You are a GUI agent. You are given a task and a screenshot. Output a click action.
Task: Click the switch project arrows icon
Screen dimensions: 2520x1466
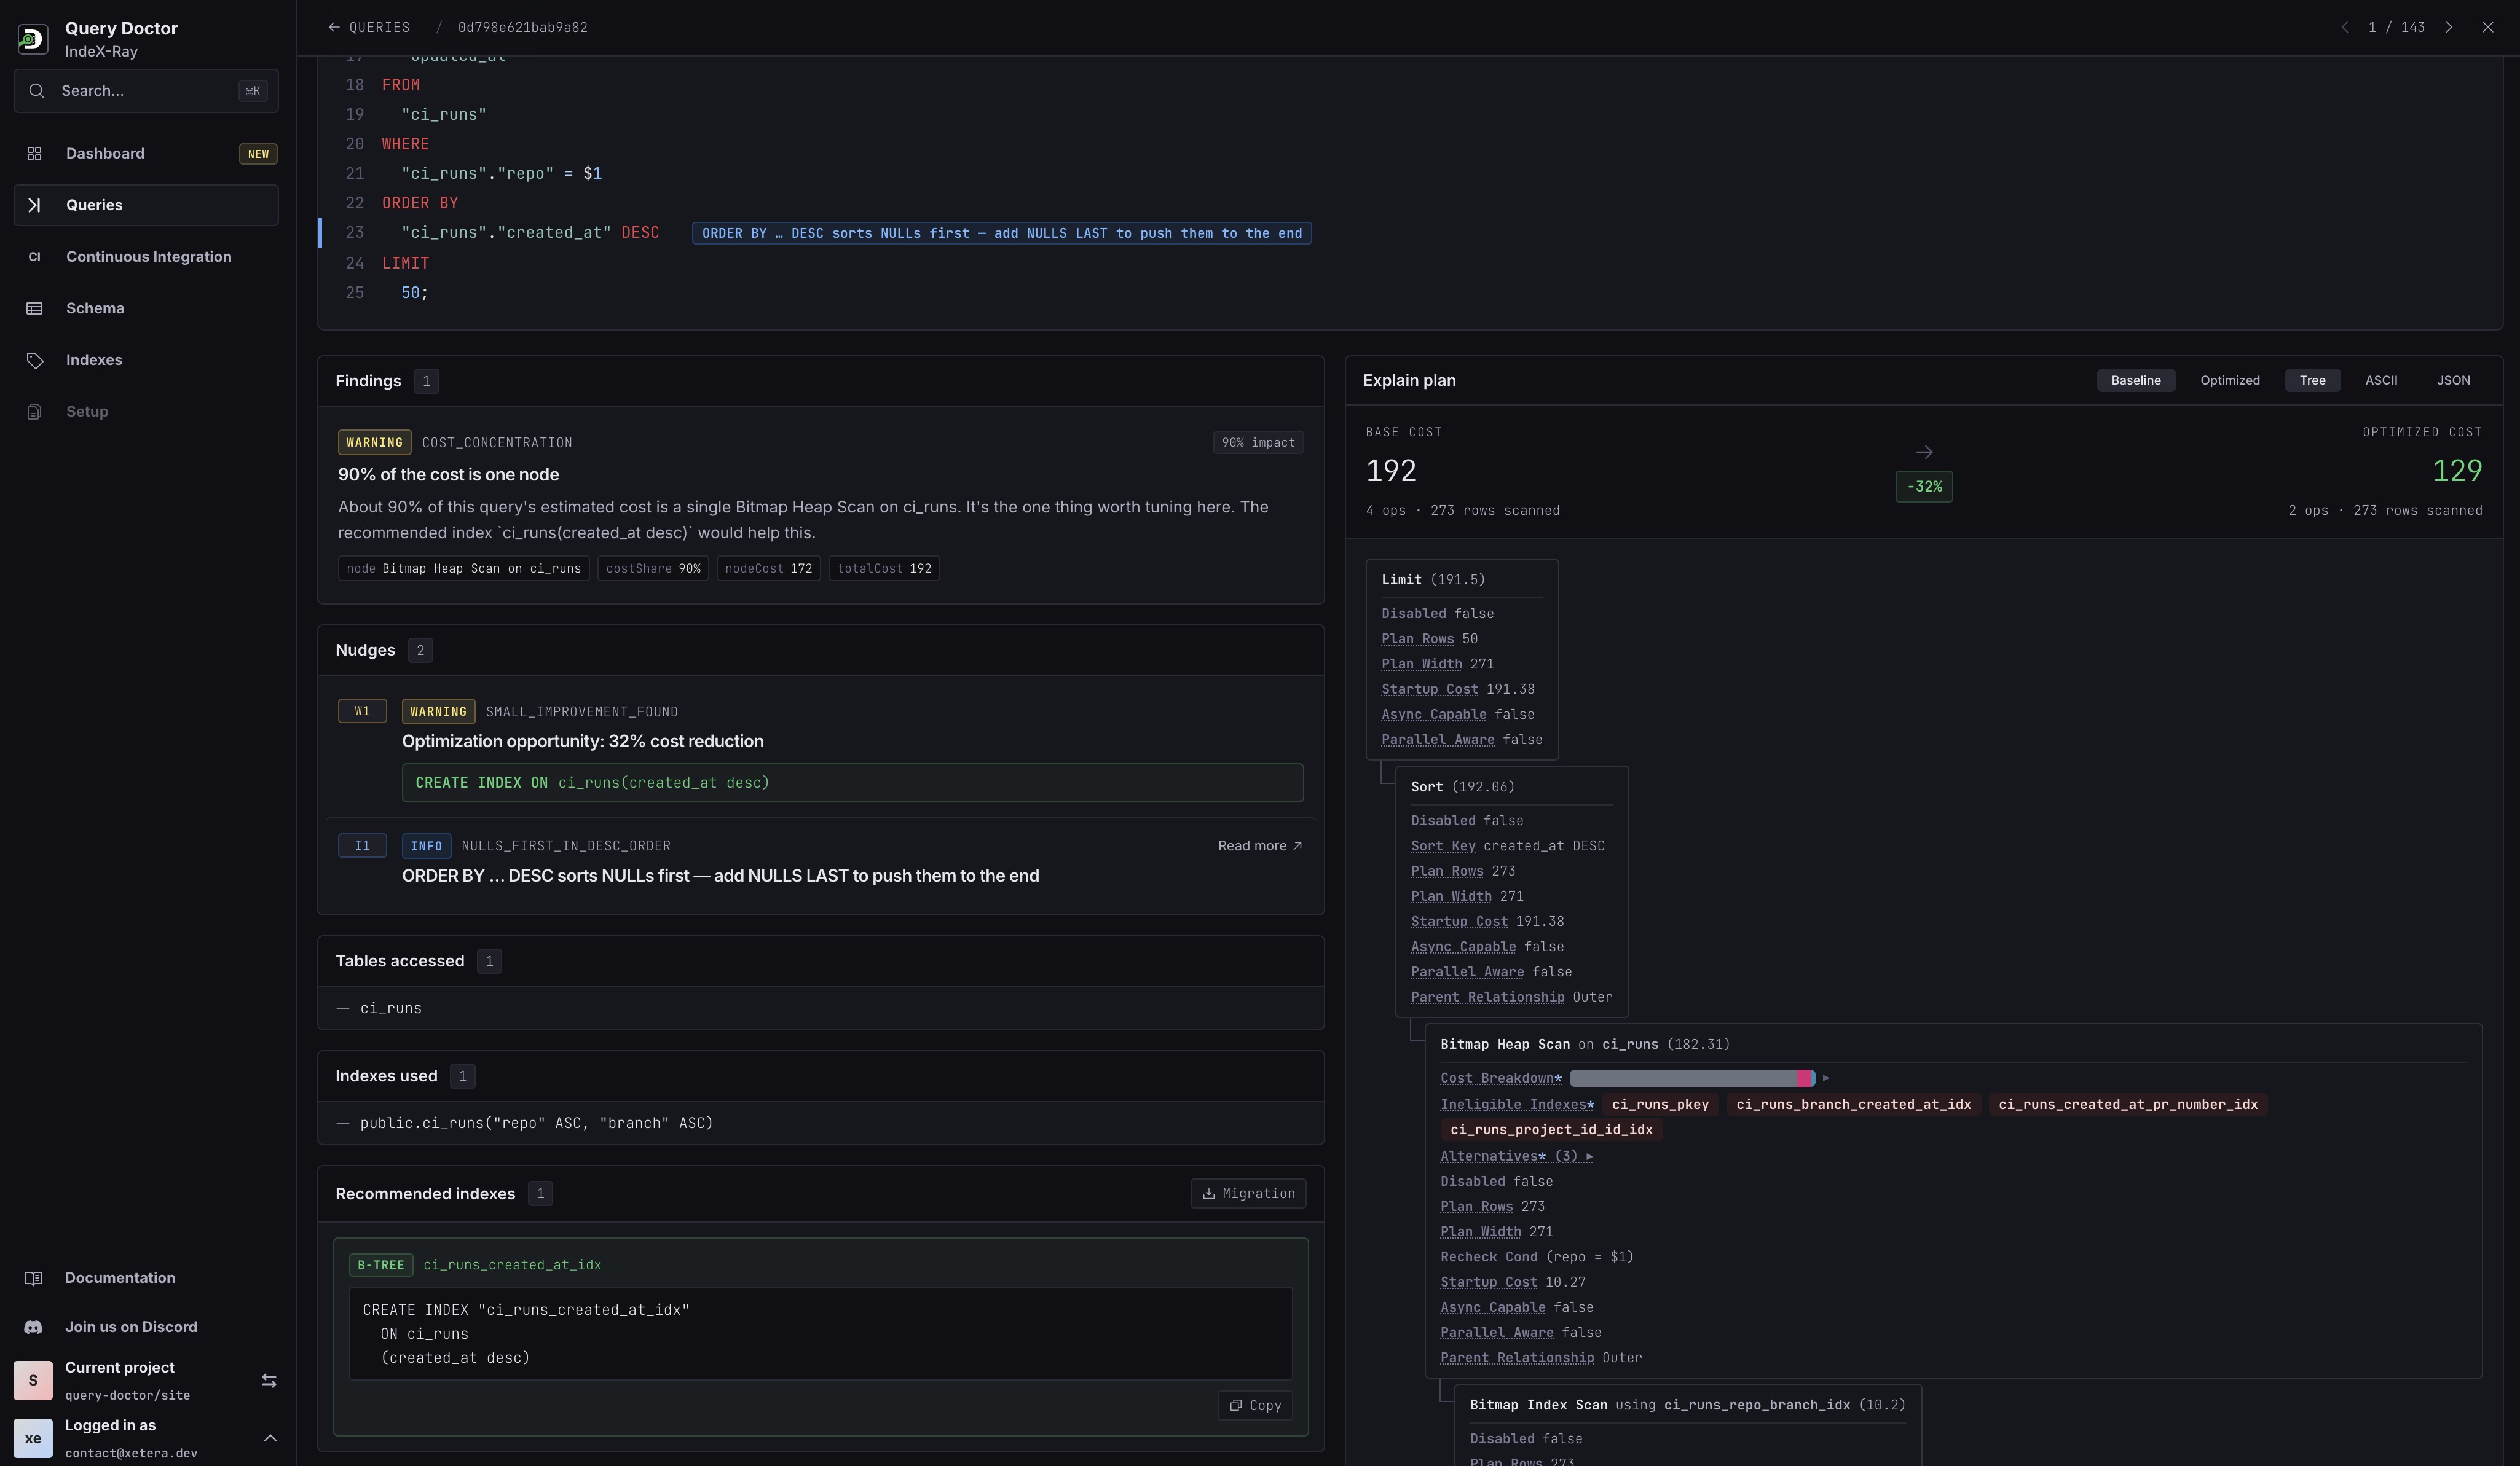coord(269,1380)
